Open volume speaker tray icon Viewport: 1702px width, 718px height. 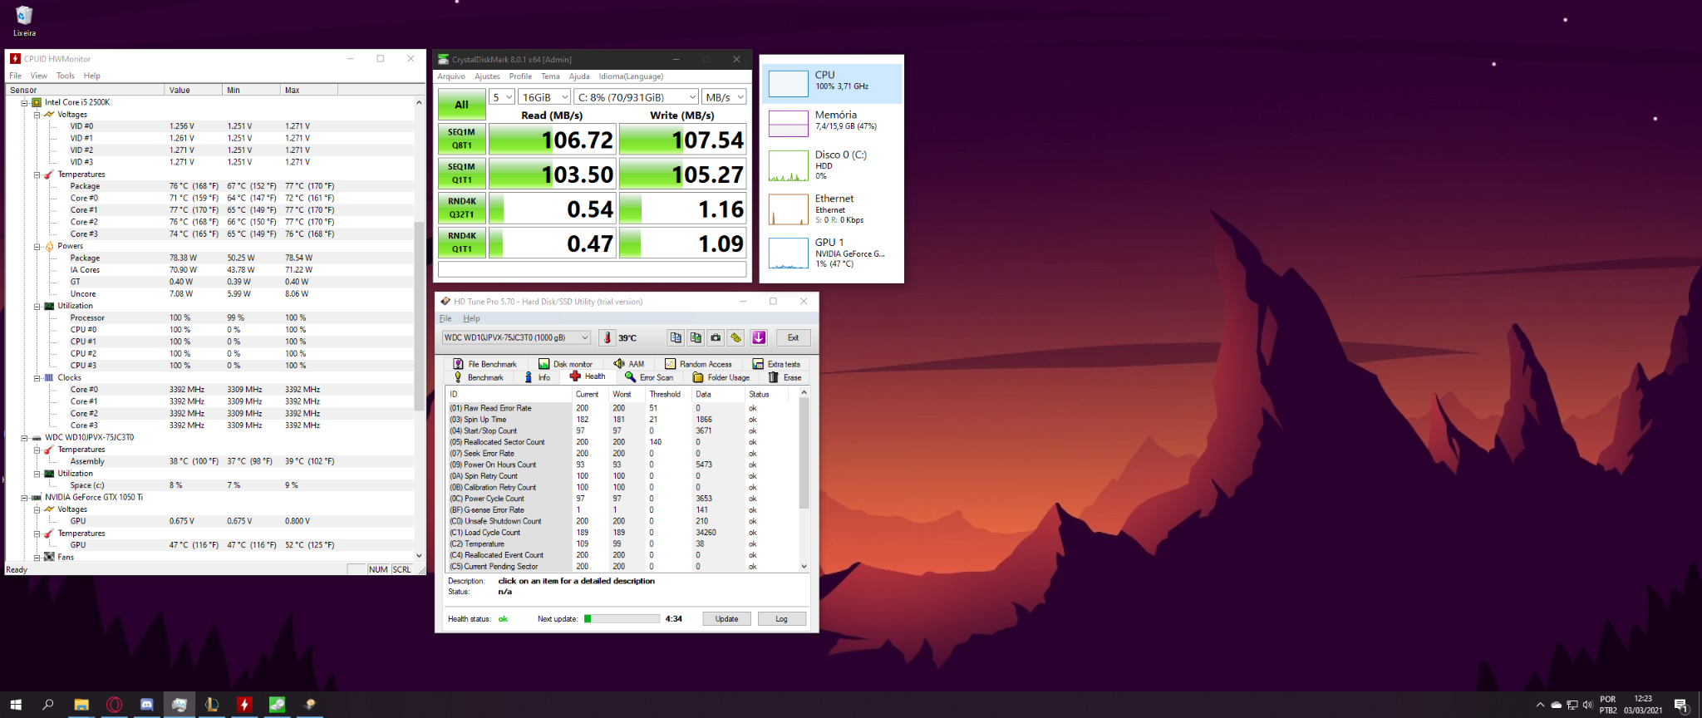coord(1587,705)
